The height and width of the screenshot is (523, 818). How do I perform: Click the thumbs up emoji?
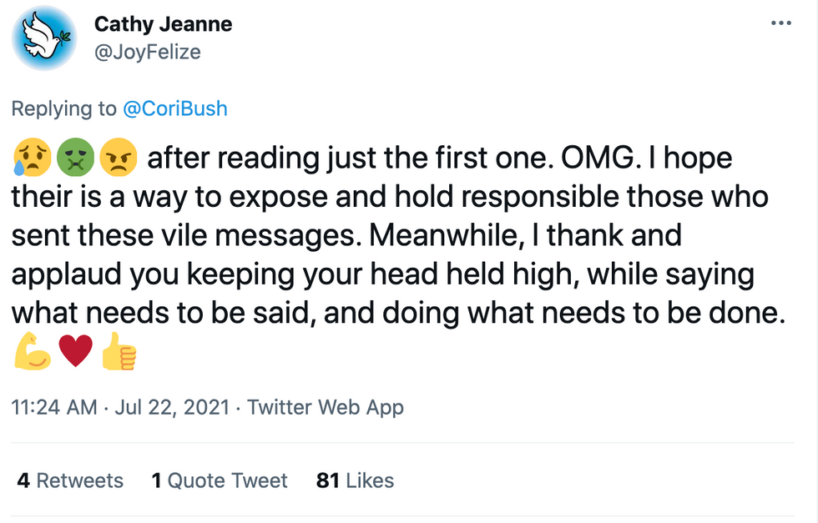coord(118,354)
